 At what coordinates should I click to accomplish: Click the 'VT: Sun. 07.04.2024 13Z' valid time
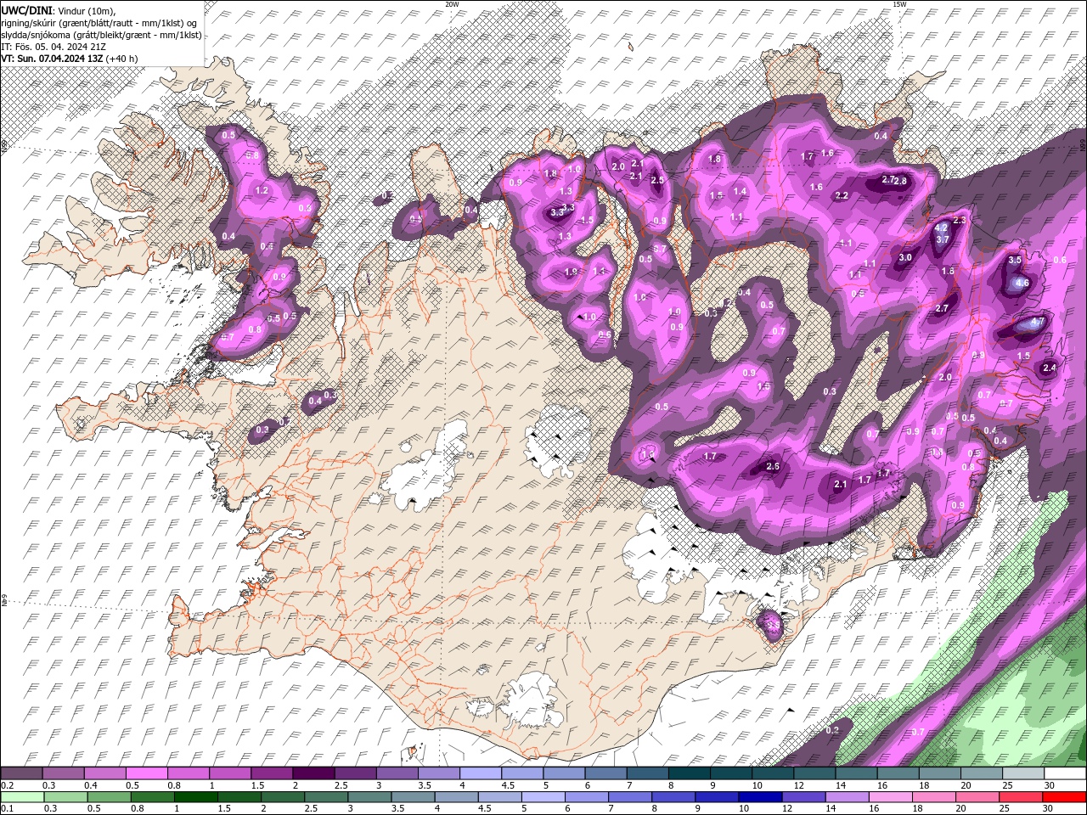[x=52, y=59]
